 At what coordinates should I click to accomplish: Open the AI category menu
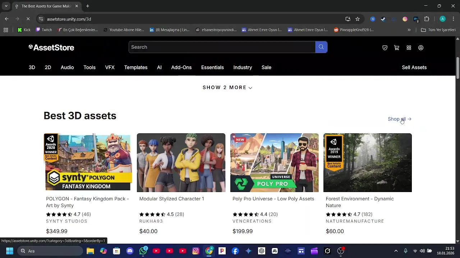point(159,67)
